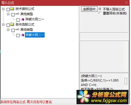Check the highlighted 突破大阴二一 checkbox
The height and width of the screenshot is (105, 131).
coord(18,35)
